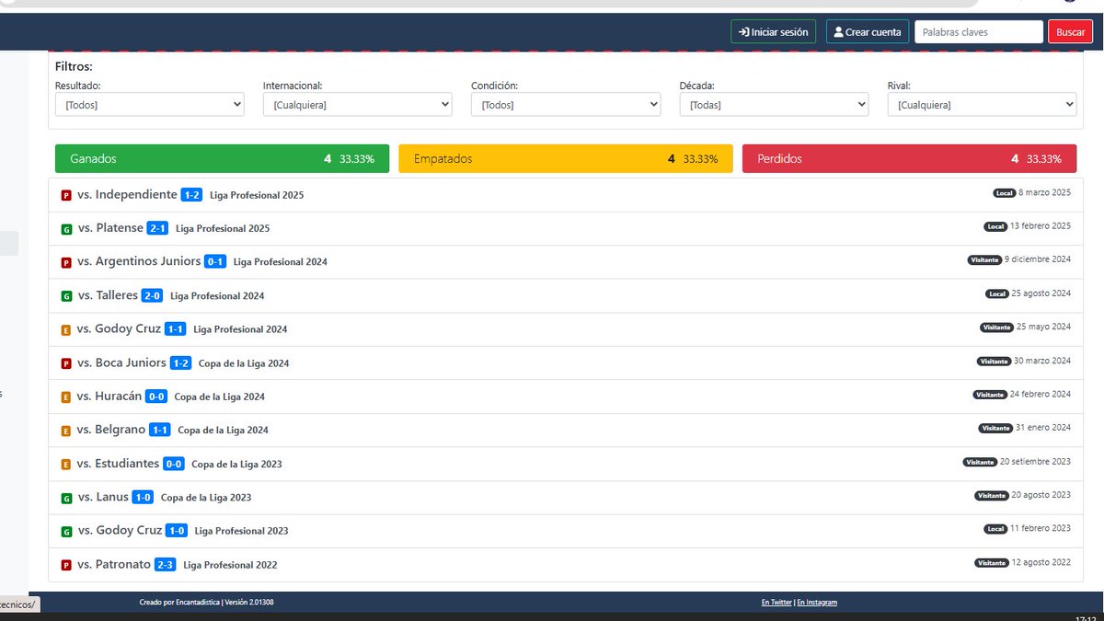Click the Visitante tag on 9 diciembre 2024 row

pyautogui.click(x=984, y=260)
